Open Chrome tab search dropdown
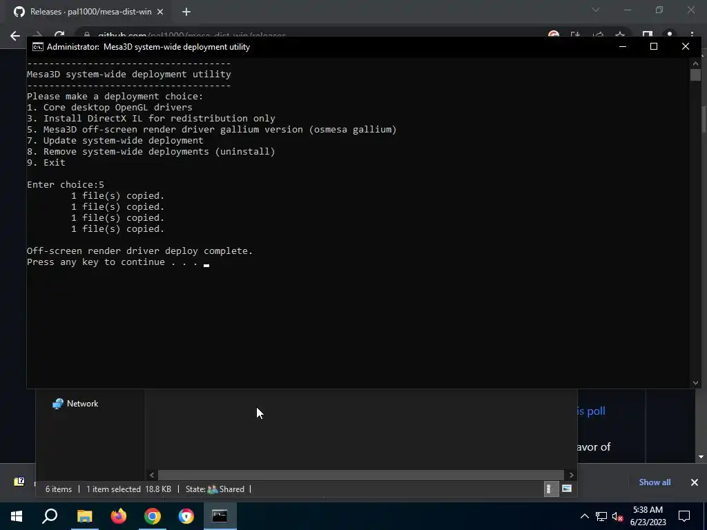 (x=596, y=10)
